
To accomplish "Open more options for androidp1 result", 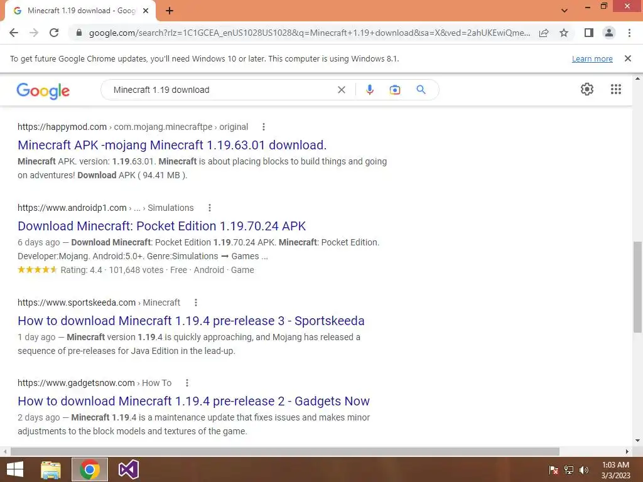I will pos(210,208).
